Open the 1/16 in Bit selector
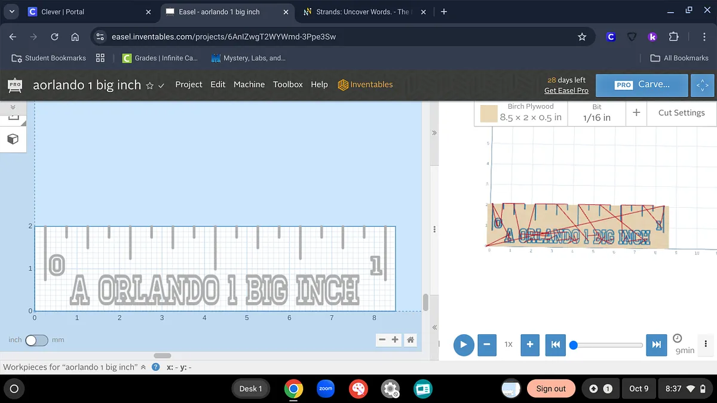 coord(596,112)
